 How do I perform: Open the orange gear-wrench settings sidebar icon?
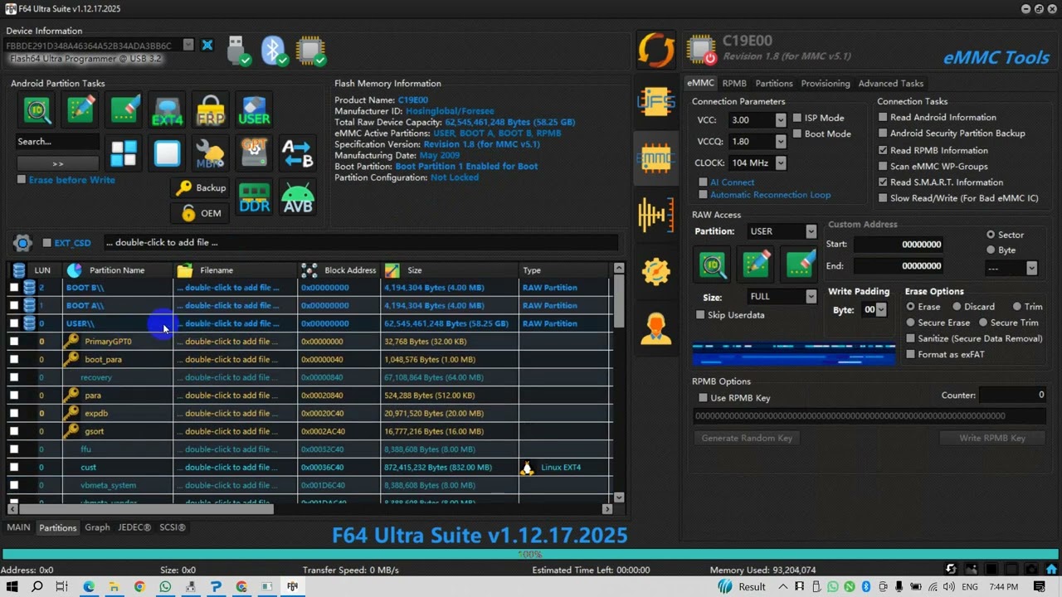[655, 271]
